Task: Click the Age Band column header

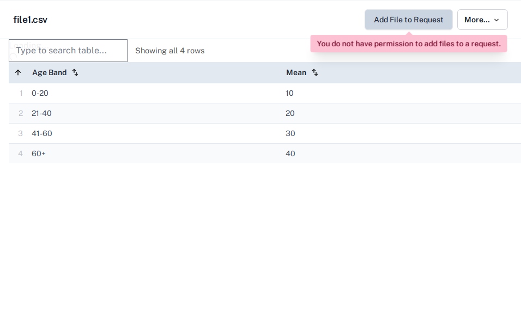Action: [x=50, y=72]
